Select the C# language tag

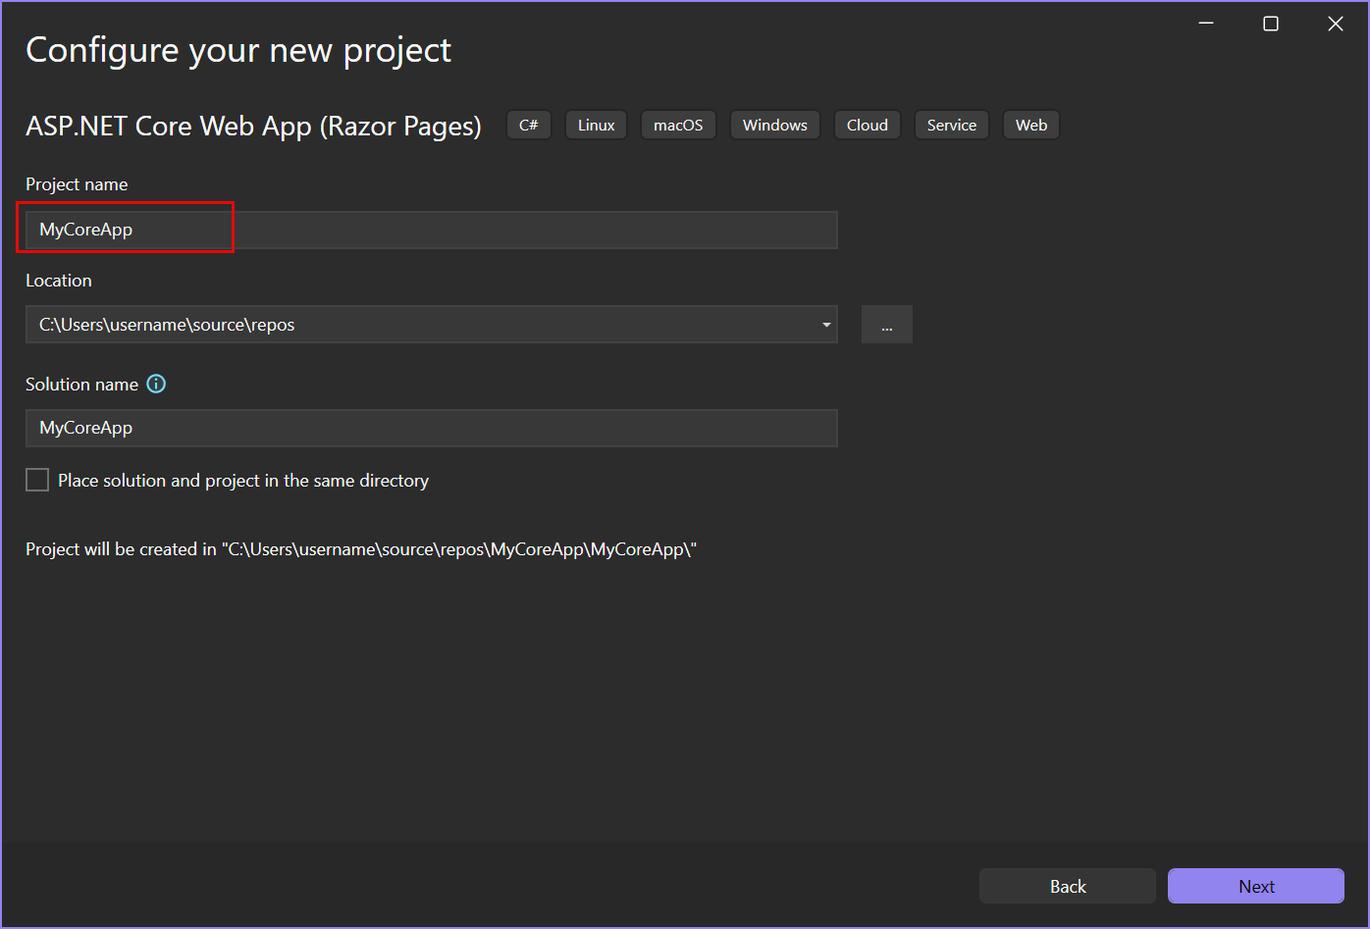529,125
